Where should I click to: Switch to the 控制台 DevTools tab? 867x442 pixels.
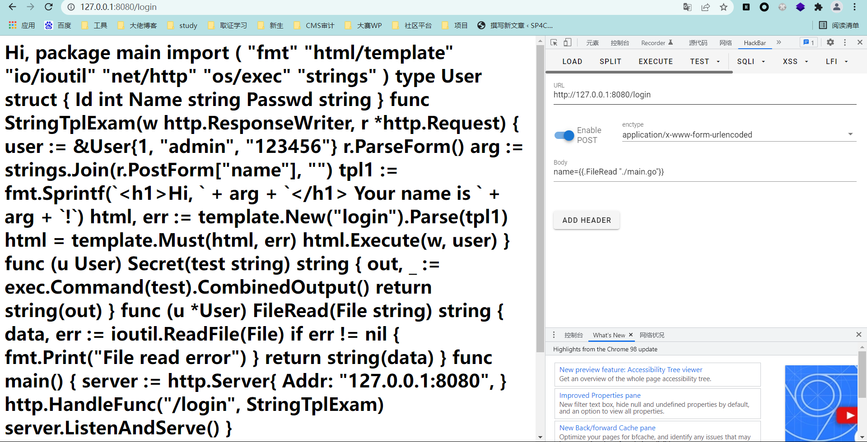click(620, 43)
